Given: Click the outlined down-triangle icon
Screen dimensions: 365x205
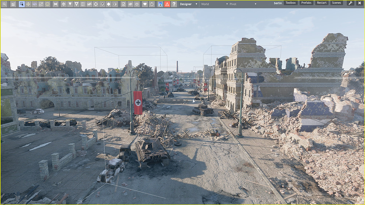Looking at the screenshot, I should (76, 4).
